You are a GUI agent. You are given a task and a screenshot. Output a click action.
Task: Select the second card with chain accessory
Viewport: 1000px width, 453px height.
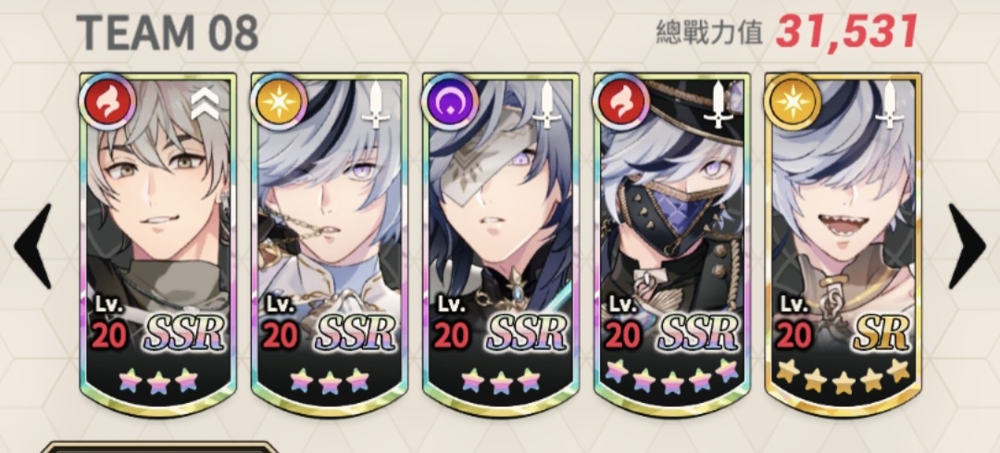point(329,245)
